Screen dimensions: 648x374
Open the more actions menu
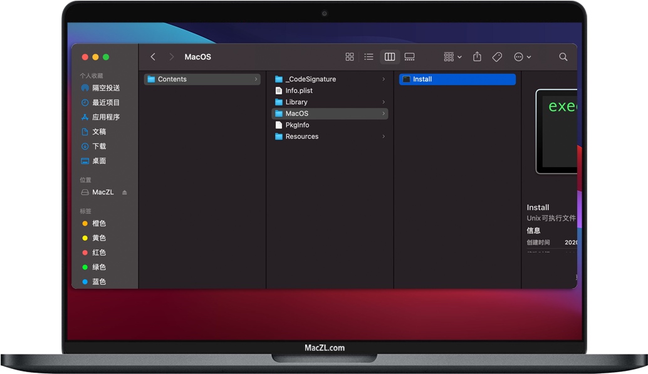(x=522, y=57)
